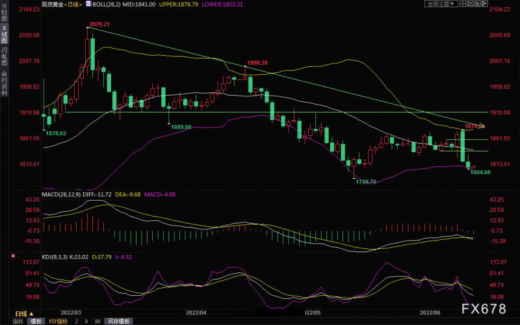Click the 另存模板 button
The image size is (520, 325).
point(119,321)
